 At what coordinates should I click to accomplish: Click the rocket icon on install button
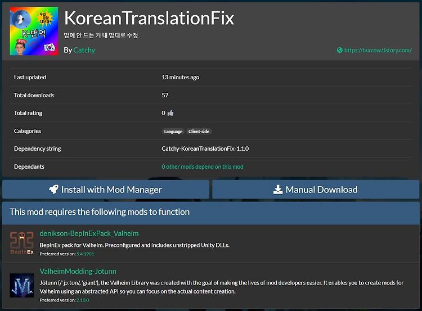[x=53, y=190]
